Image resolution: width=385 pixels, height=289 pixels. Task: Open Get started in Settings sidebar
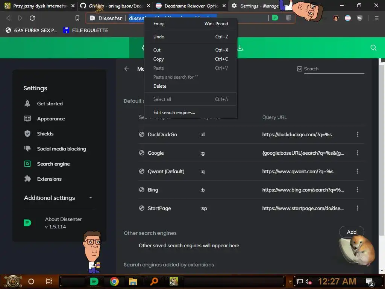(50, 104)
